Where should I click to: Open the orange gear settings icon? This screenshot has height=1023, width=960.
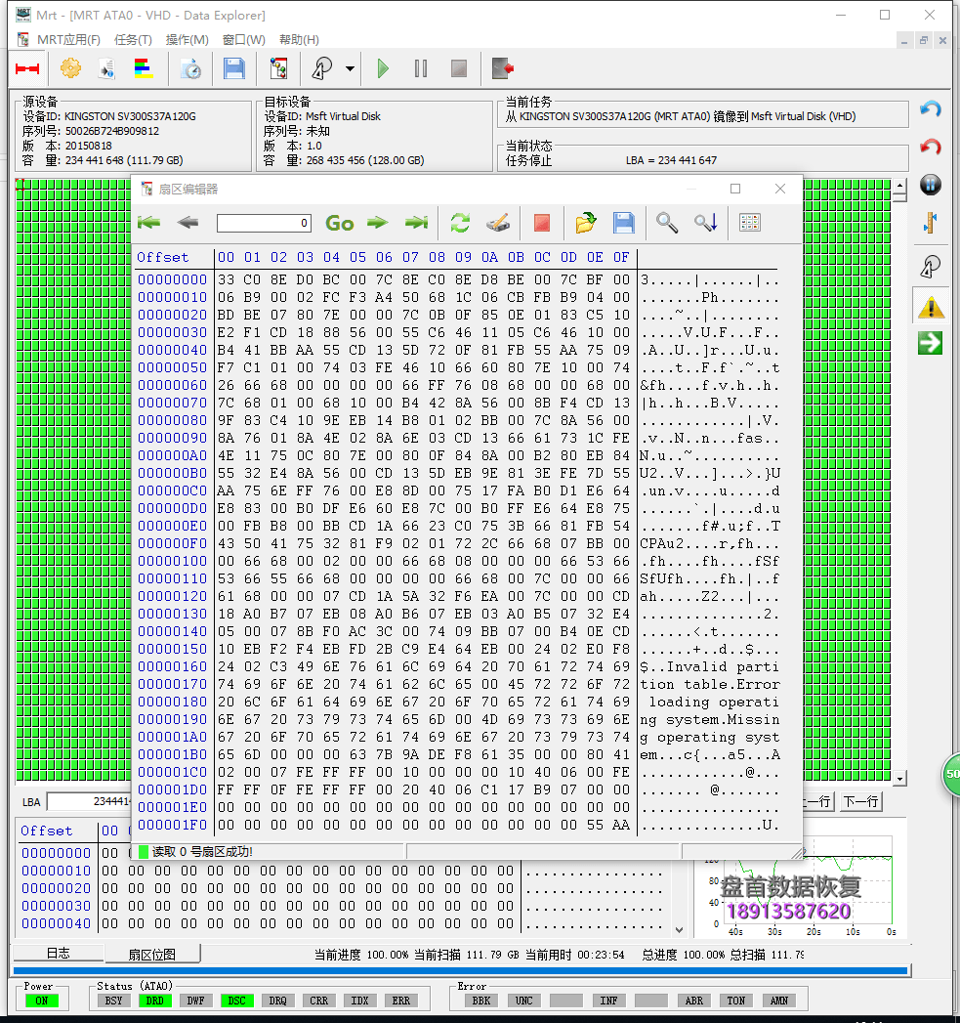pos(70,67)
